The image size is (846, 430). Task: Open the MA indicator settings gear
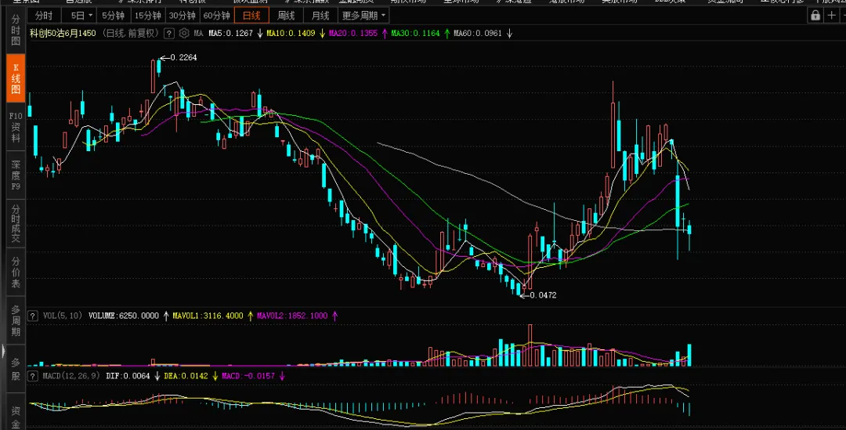(184, 34)
